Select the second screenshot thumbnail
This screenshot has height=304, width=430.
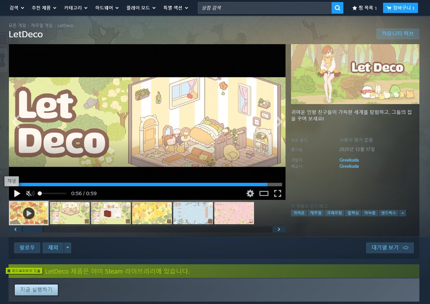[x=70, y=213]
